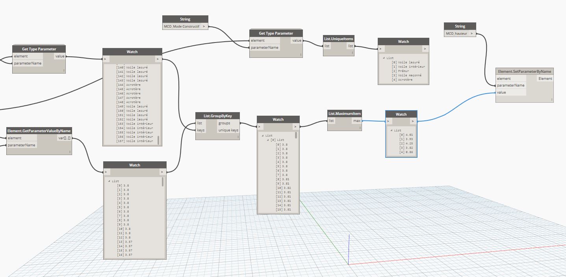Click output arrow of MCO_hauteur String node
This screenshot has height=277, width=566.
(471, 34)
